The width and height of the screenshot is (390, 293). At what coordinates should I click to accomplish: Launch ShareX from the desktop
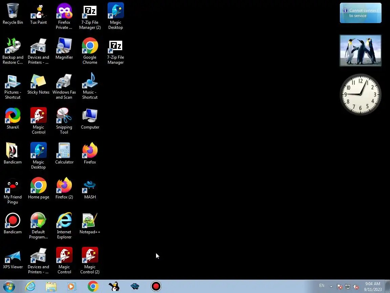coord(13,119)
